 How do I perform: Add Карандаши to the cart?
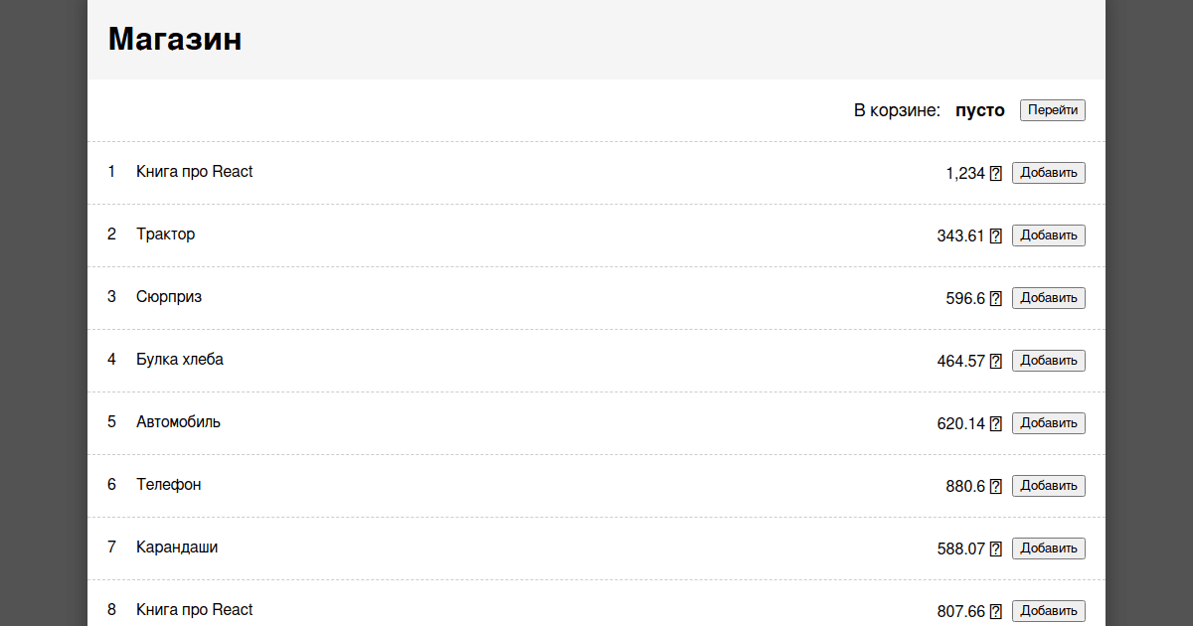tap(1048, 548)
